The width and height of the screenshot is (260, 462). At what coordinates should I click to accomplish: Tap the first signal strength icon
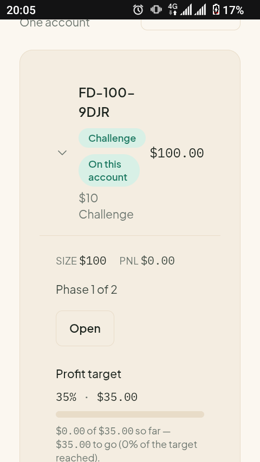(x=186, y=9)
